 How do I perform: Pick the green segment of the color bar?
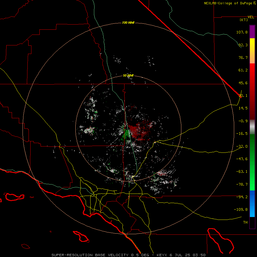coord(252,162)
